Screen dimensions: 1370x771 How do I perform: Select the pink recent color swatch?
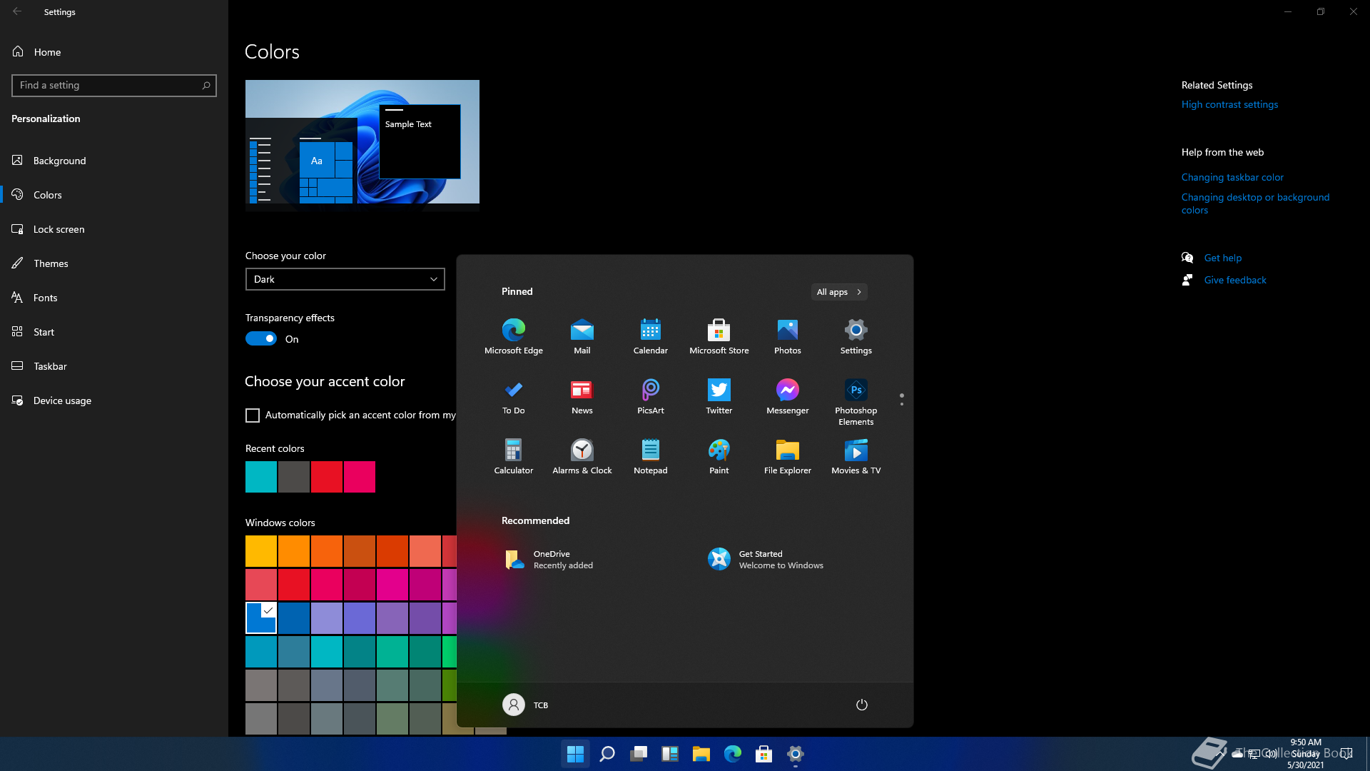pyautogui.click(x=360, y=477)
